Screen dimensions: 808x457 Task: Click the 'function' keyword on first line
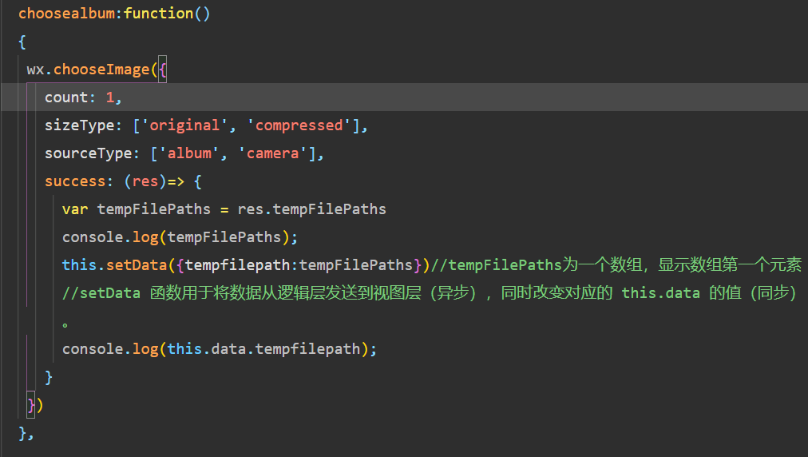tap(158, 14)
